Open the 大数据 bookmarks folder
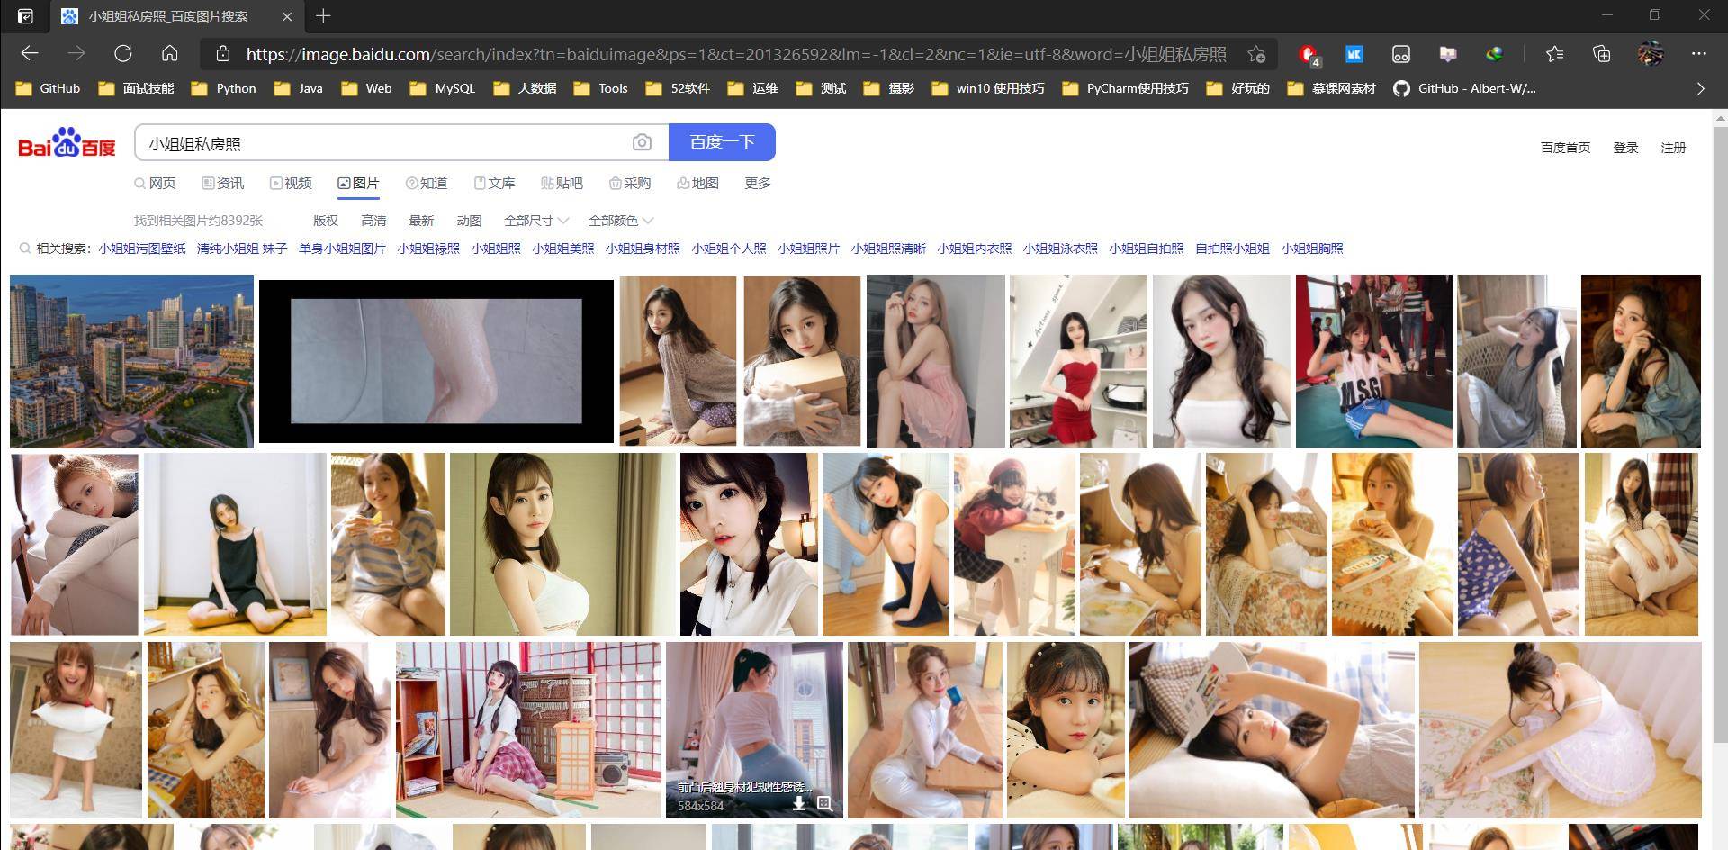 pyautogui.click(x=524, y=88)
